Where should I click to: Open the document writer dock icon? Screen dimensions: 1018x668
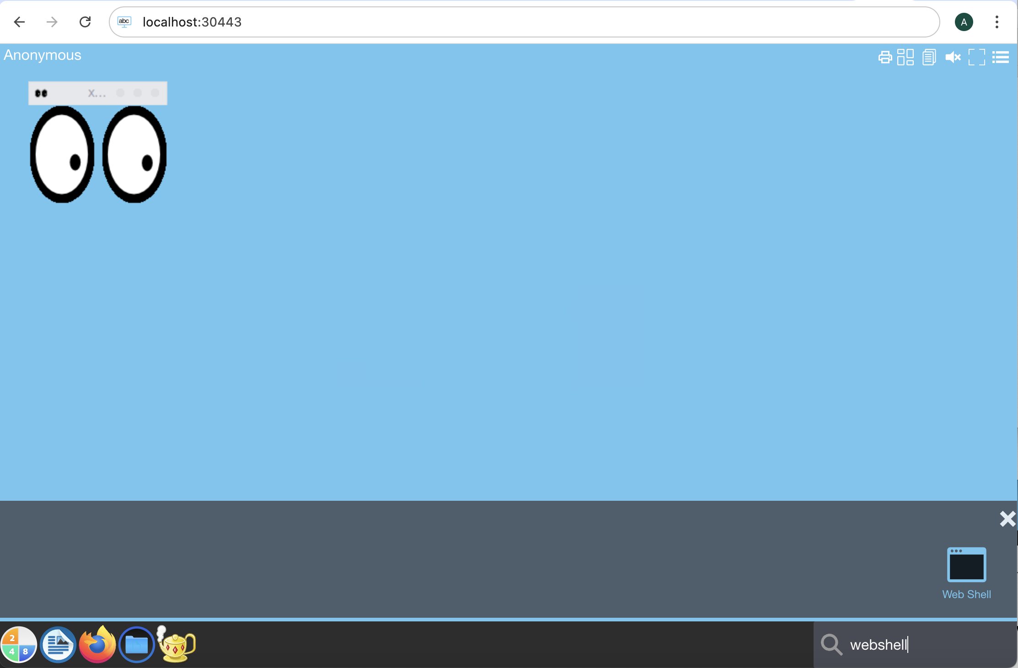click(x=58, y=645)
